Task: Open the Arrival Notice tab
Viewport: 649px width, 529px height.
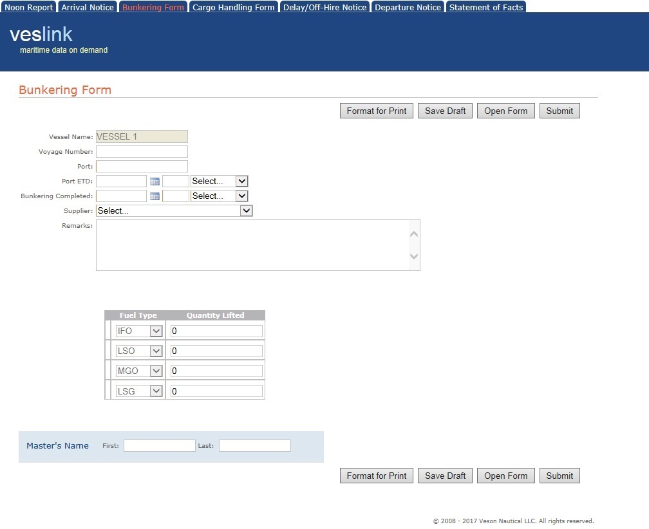Action: pyautogui.click(x=87, y=6)
